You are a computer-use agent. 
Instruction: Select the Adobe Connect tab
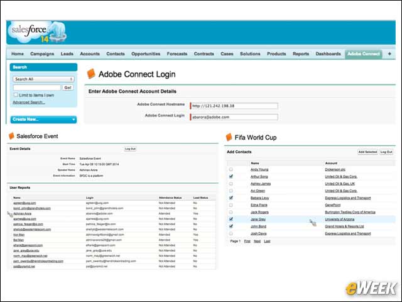(x=364, y=54)
